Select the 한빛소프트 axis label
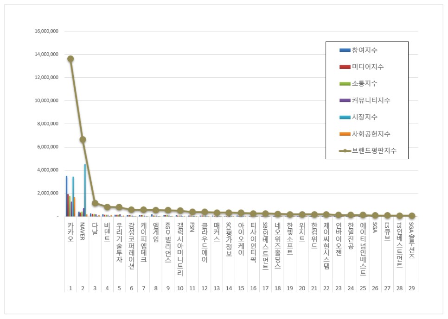 pyautogui.click(x=290, y=239)
